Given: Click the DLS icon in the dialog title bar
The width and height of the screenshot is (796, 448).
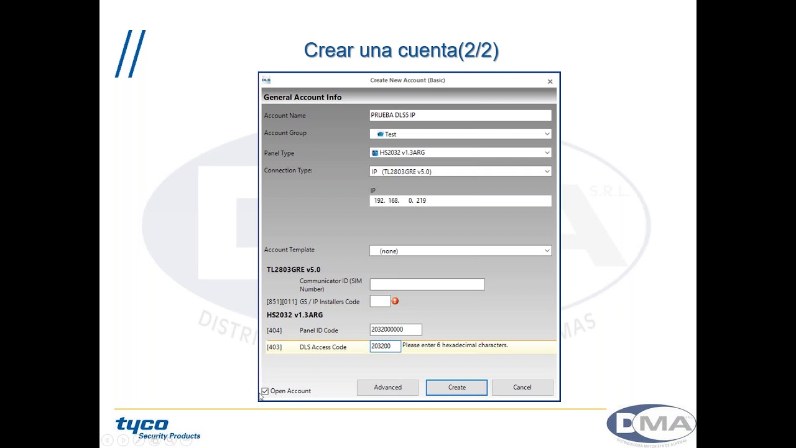Looking at the screenshot, I should pyautogui.click(x=266, y=80).
